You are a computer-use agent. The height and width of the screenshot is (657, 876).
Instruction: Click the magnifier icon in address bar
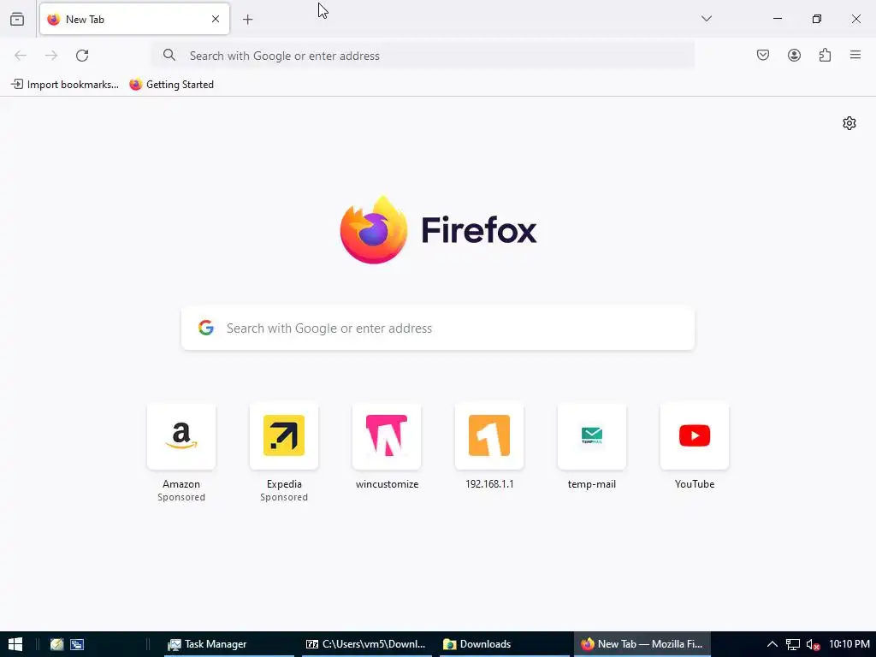[169, 55]
